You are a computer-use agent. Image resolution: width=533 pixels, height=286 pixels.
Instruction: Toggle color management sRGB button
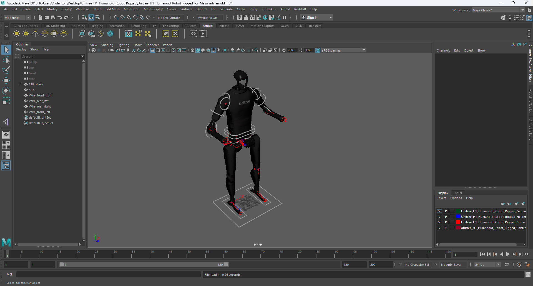tap(318, 50)
